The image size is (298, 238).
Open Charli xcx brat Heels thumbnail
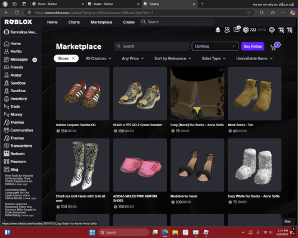(82, 165)
